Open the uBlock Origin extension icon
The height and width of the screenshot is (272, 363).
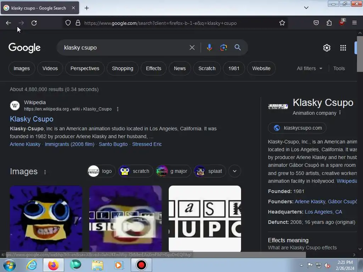pos(342,22)
